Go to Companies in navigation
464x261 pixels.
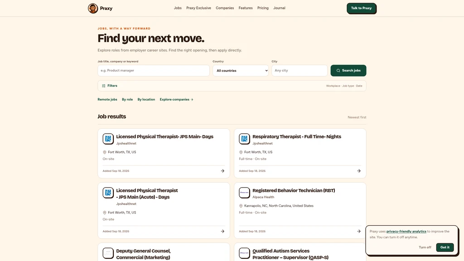[x=225, y=8]
